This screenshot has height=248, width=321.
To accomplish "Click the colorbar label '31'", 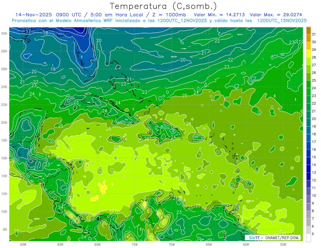I will pyautogui.click(x=314, y=34).
